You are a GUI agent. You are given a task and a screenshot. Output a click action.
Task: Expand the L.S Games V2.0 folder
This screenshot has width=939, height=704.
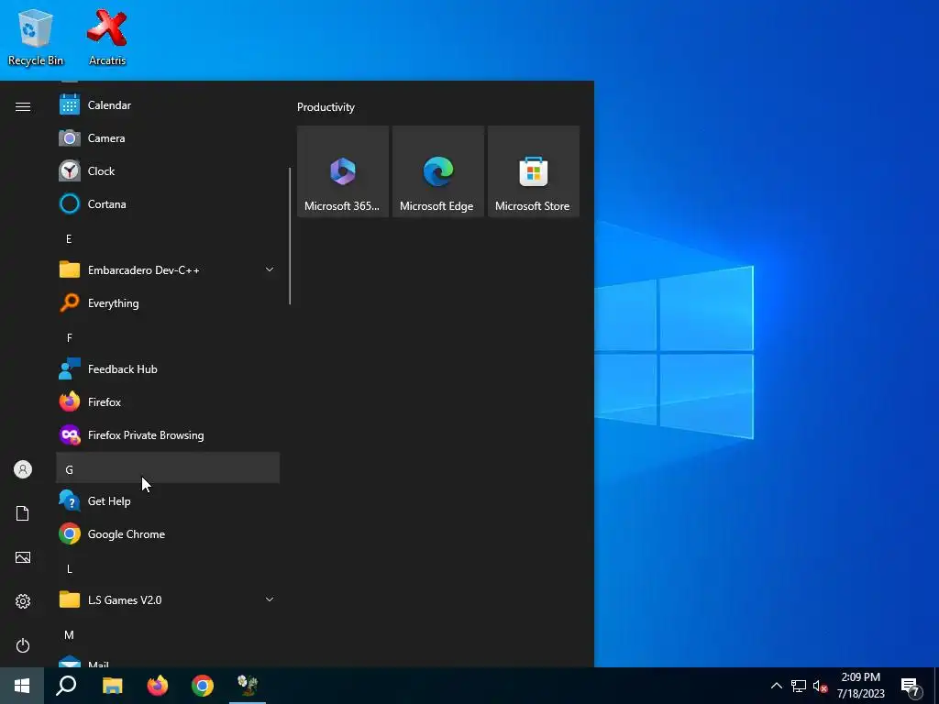[x=168, y=599]
